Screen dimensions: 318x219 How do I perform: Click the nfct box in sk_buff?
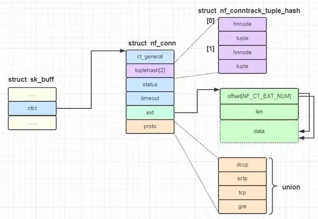[x=32, y=108]
